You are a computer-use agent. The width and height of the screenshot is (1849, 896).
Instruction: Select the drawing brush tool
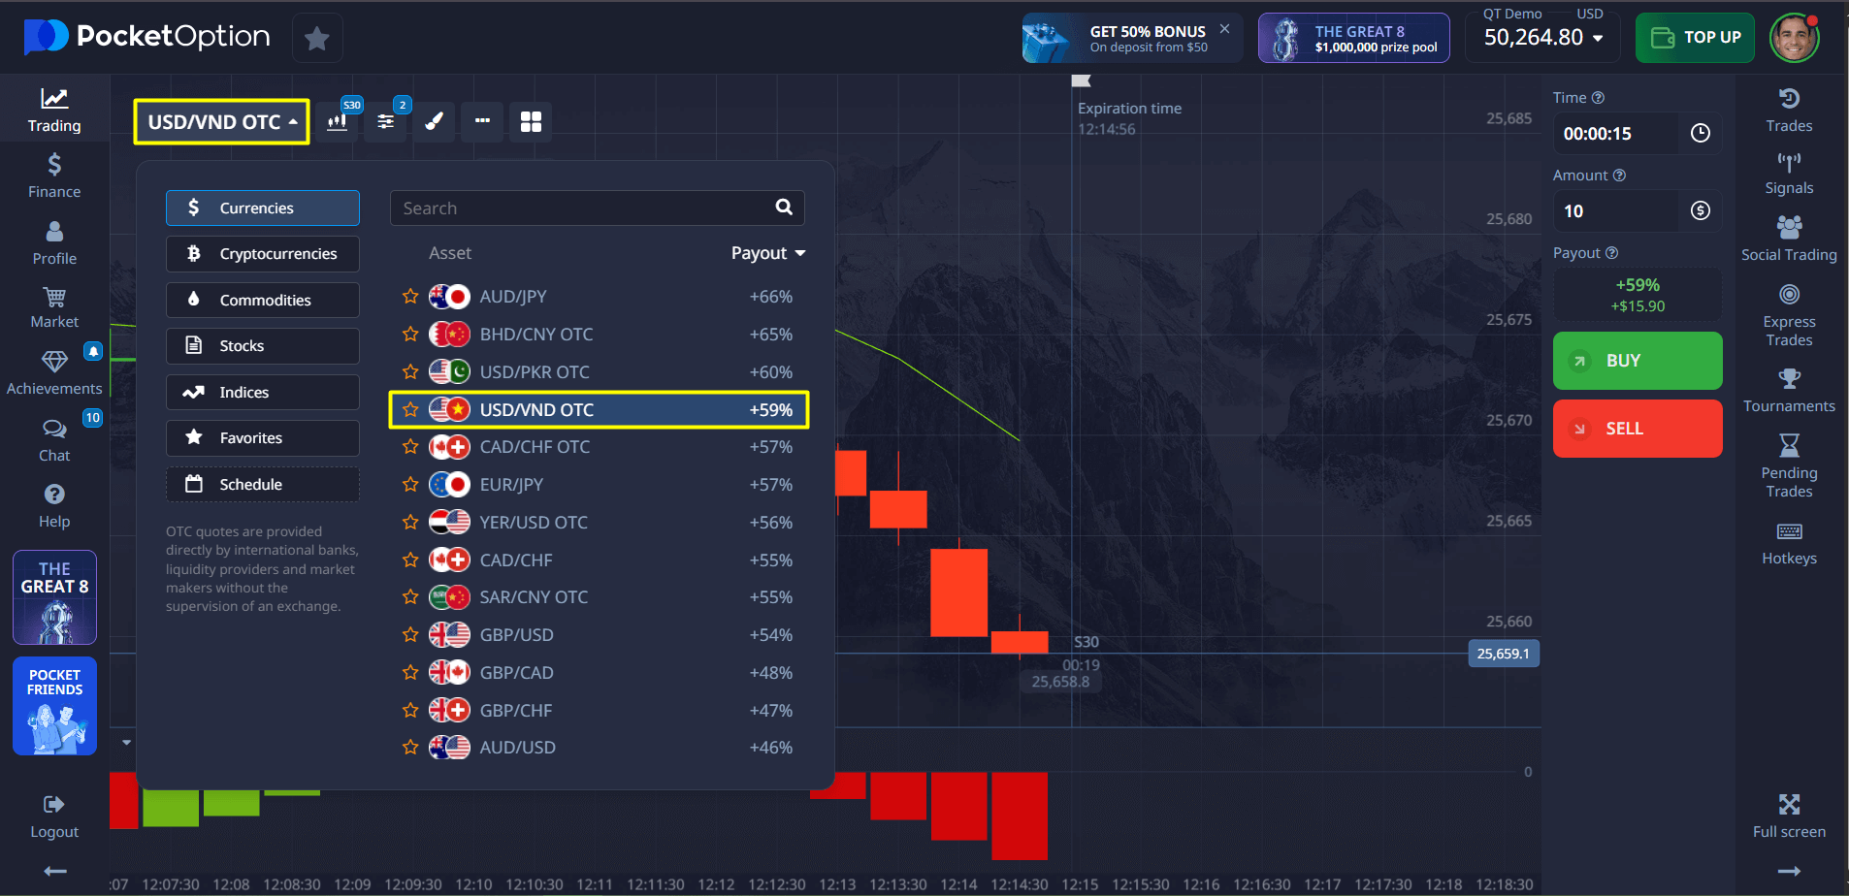tap(435, 122)
